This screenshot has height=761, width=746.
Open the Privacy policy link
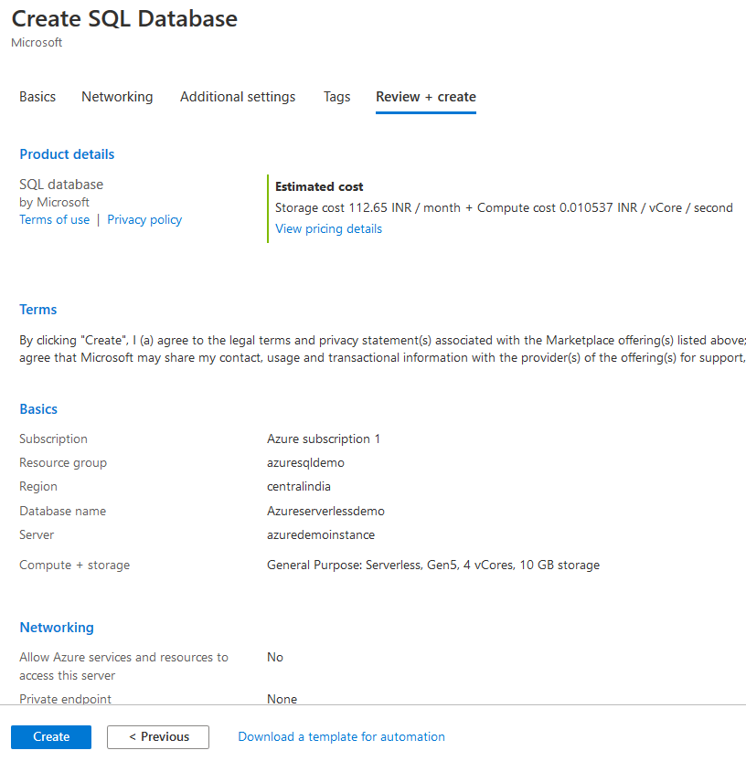tap(144, 219)
